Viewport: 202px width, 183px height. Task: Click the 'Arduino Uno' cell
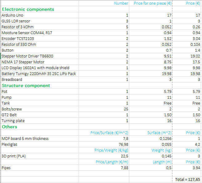pyautogui.click(x=40, y=15)
